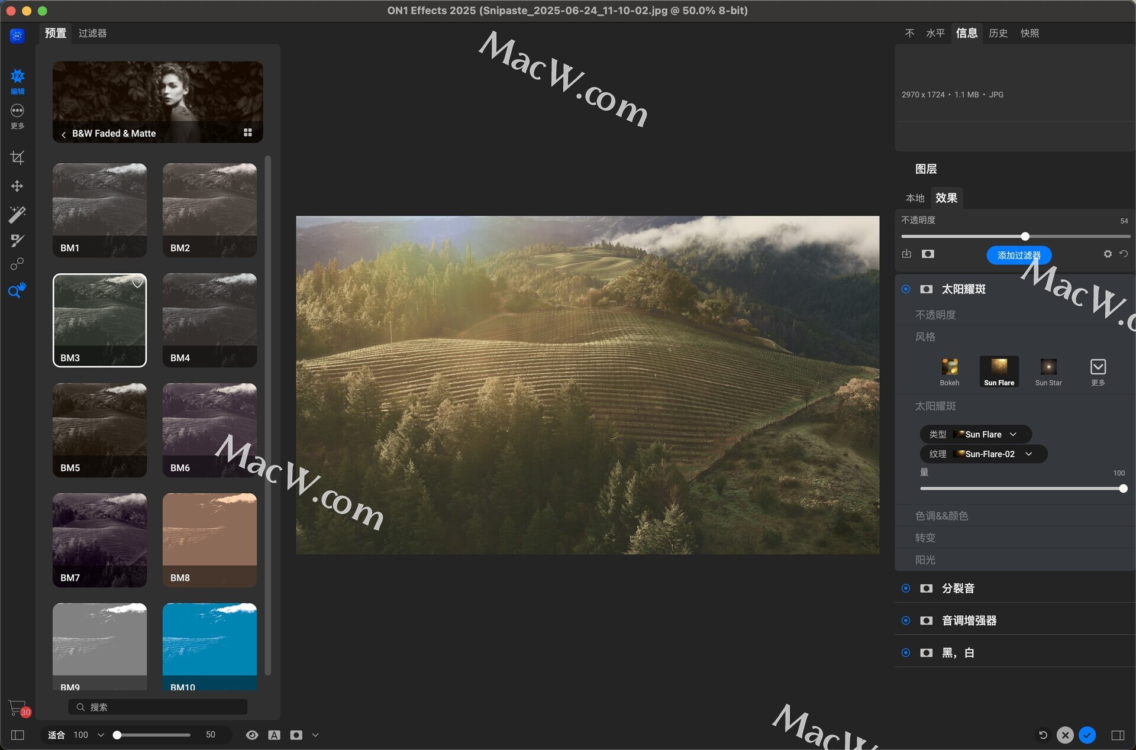Go back from B&W Faded & Matte
This screenshot has height=750, width=1136.
click(64, 134)
